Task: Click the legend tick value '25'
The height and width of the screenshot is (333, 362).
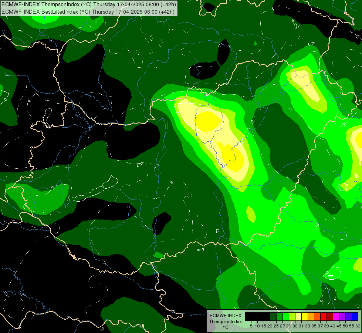Action: (276, 326)
